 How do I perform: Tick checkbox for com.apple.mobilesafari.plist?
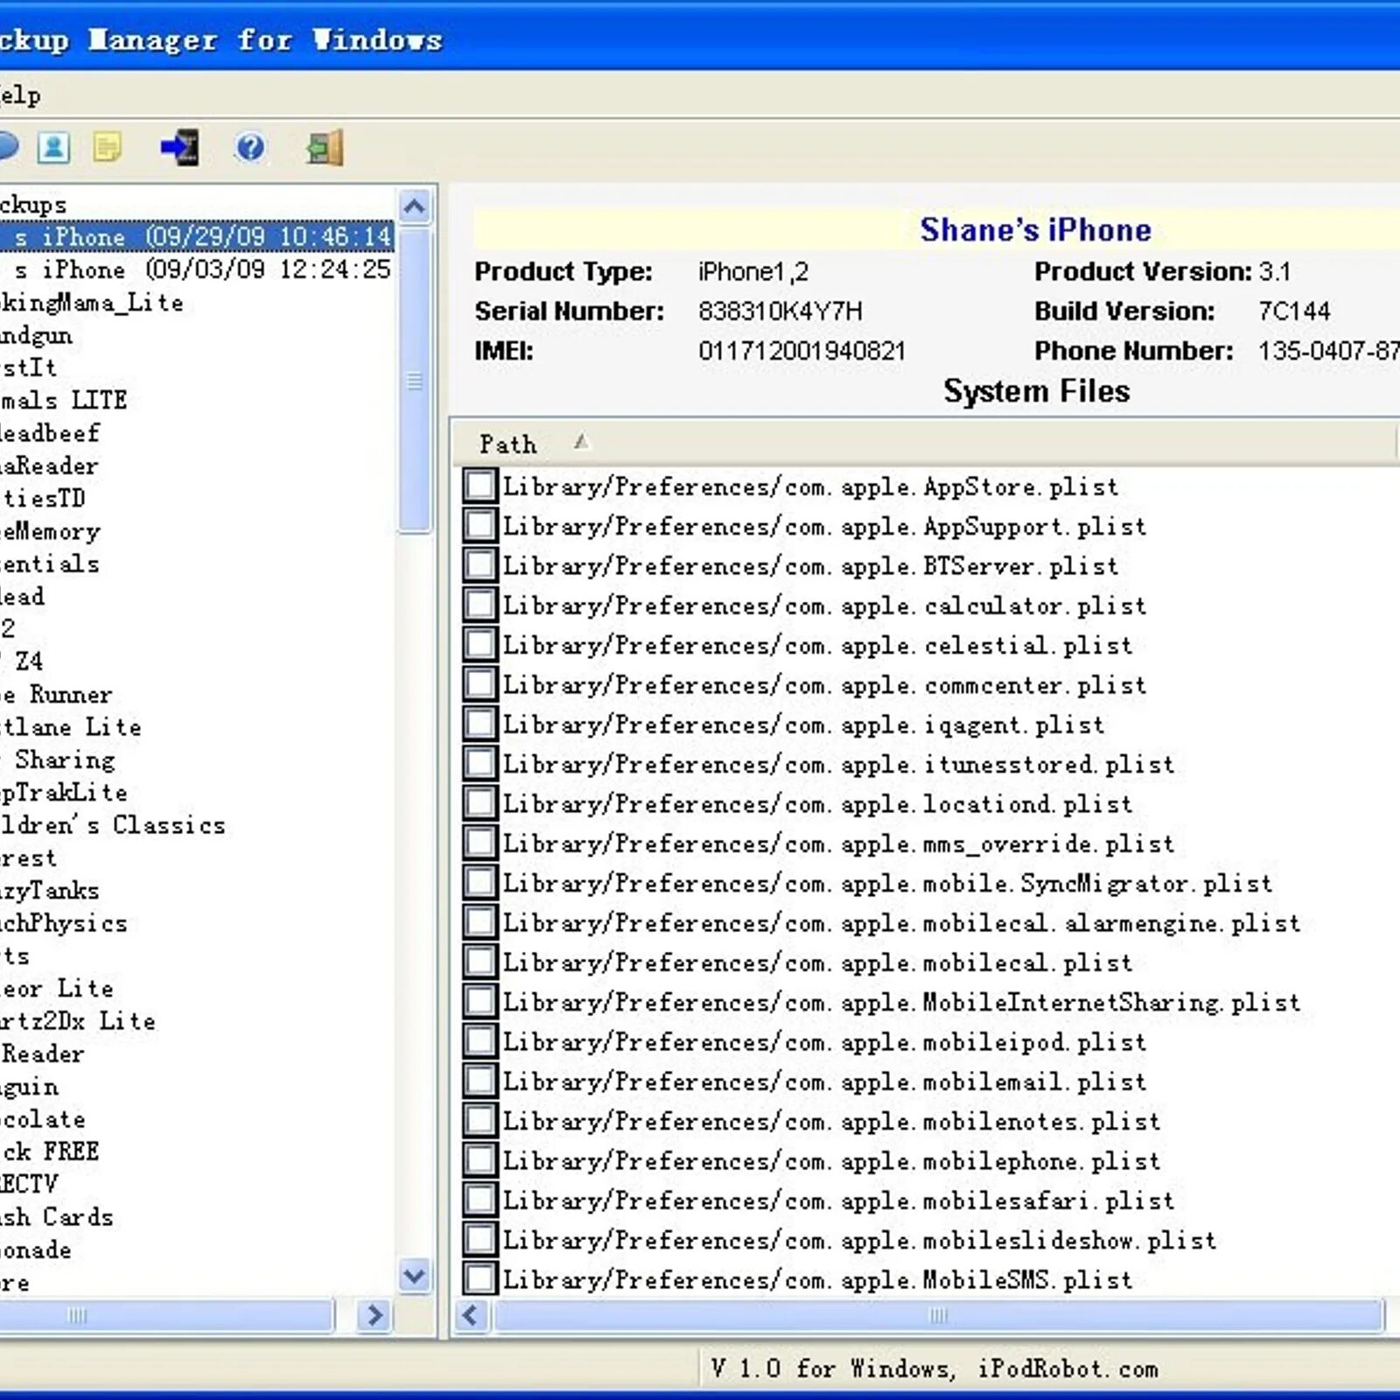[479, 1200]
